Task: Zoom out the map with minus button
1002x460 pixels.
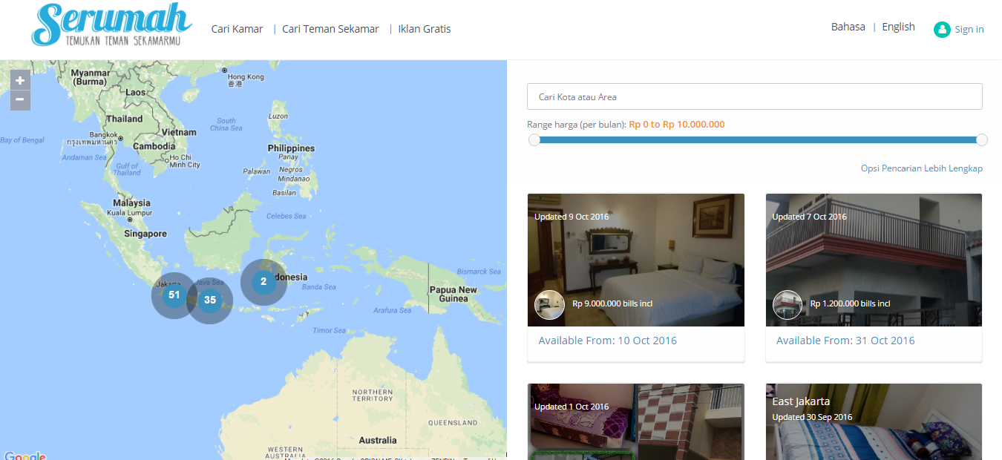Action: [x=20, y=100]
